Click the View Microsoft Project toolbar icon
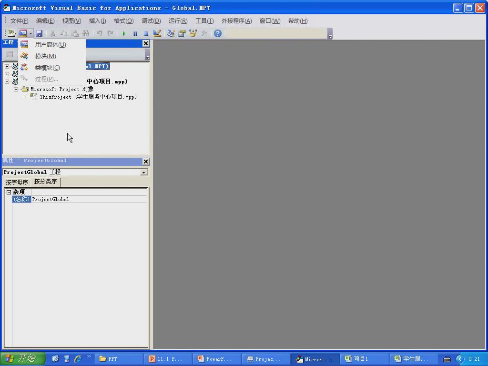488x366 pixels. [x=11, y=33]
